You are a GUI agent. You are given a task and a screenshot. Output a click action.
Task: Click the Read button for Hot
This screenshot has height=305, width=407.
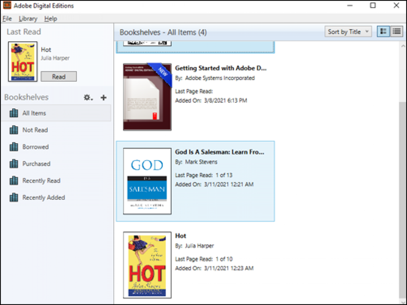pos(59,77)
